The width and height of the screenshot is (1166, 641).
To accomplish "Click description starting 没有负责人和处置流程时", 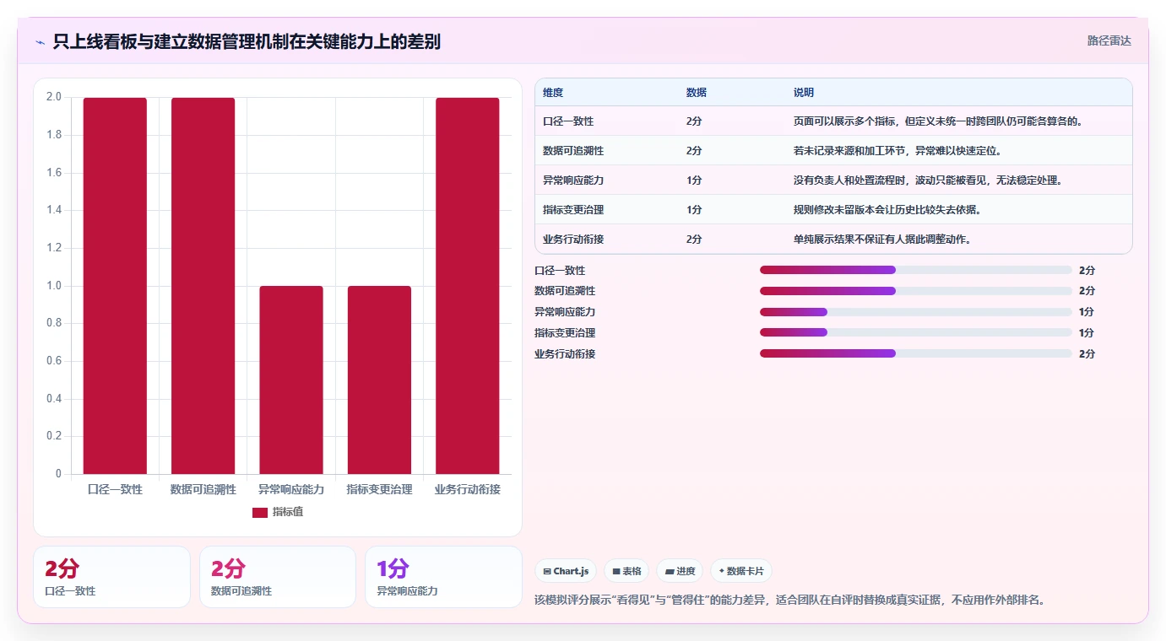I will coord(928,180).
